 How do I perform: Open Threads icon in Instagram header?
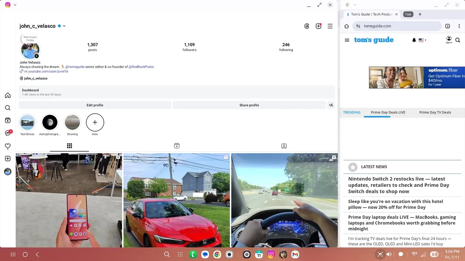(307, 26)
